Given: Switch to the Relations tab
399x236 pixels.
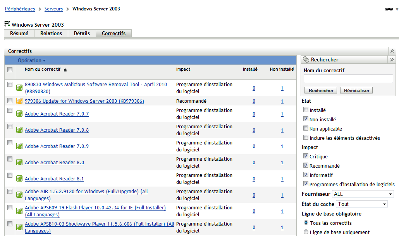Looking at the screenshot, I should pos(51,33).
